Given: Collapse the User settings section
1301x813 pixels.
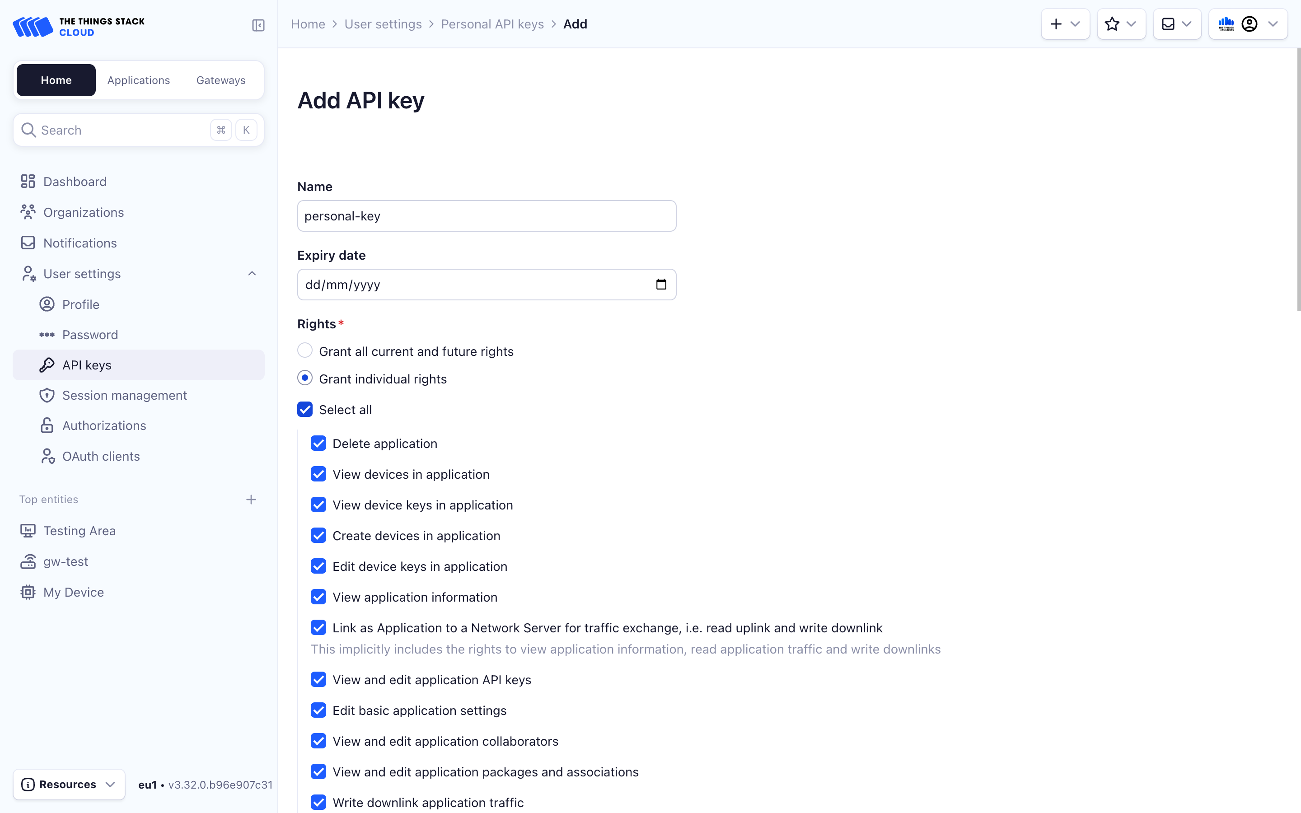Looking at the screenshot, I should click(x=252, y=274).
